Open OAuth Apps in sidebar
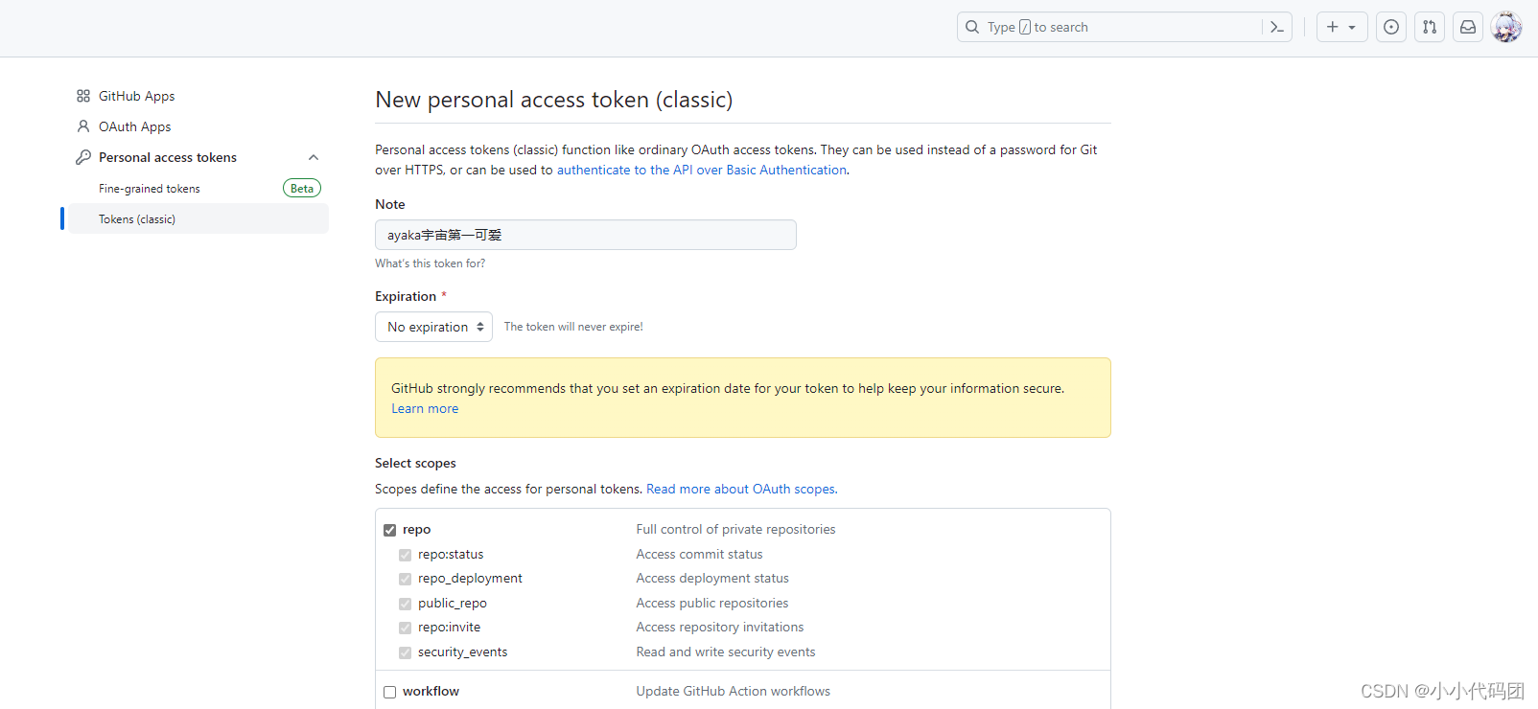The image size is (1538, 709). [x=134, y=126]
